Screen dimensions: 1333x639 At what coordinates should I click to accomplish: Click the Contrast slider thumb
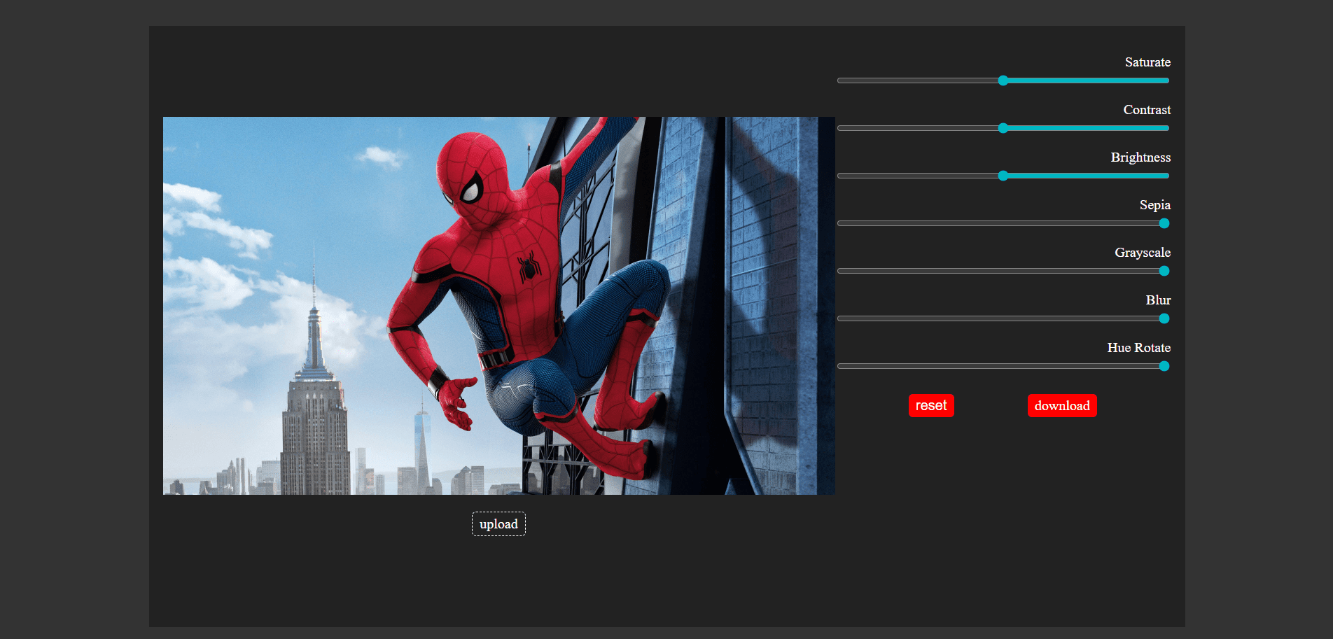coord(1003,128)
